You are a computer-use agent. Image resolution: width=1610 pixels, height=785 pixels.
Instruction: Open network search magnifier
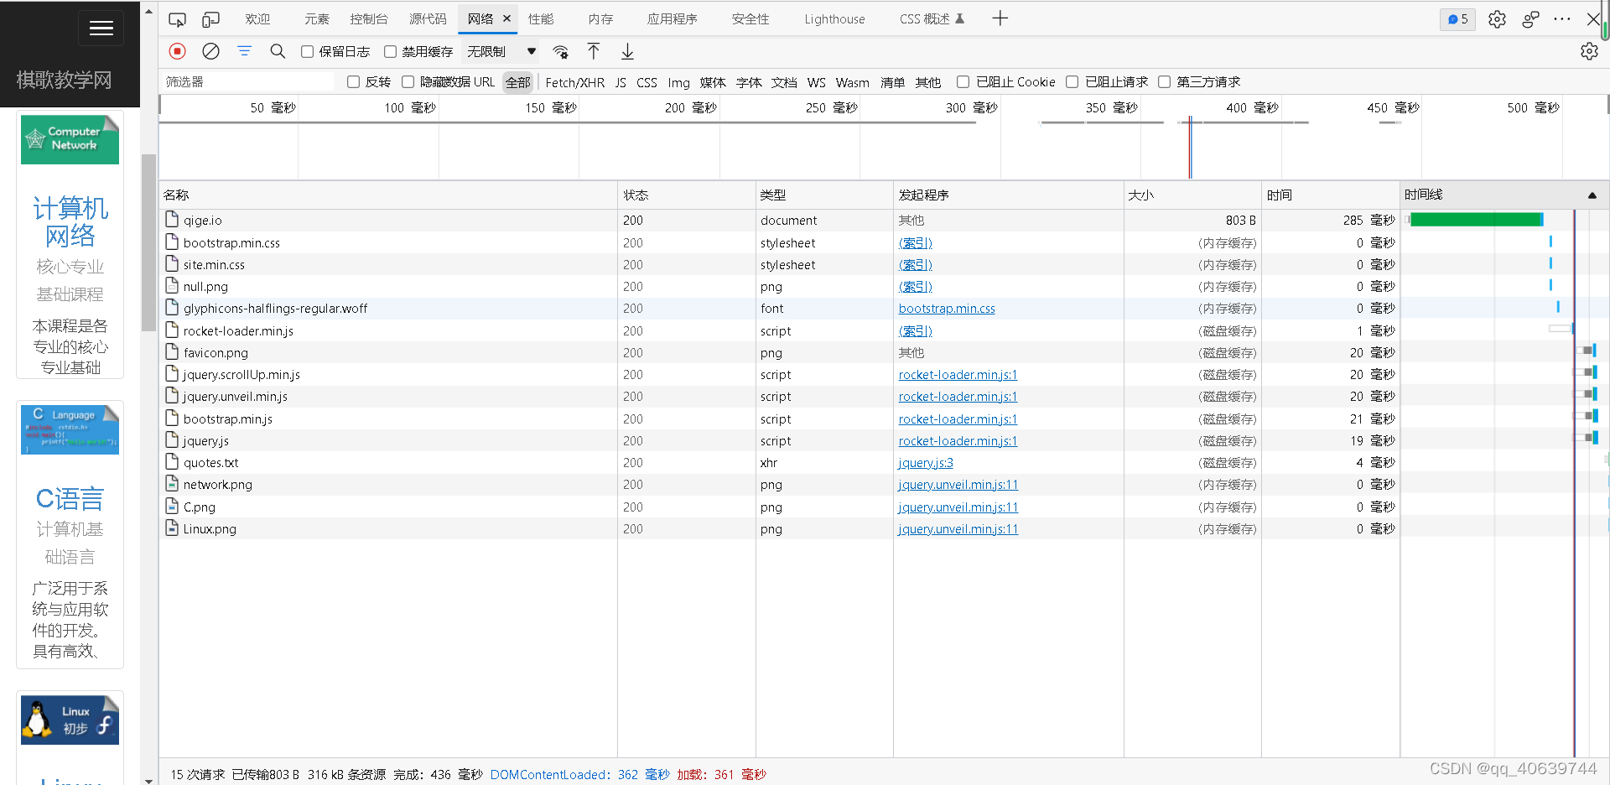click(x=278, y=51)
